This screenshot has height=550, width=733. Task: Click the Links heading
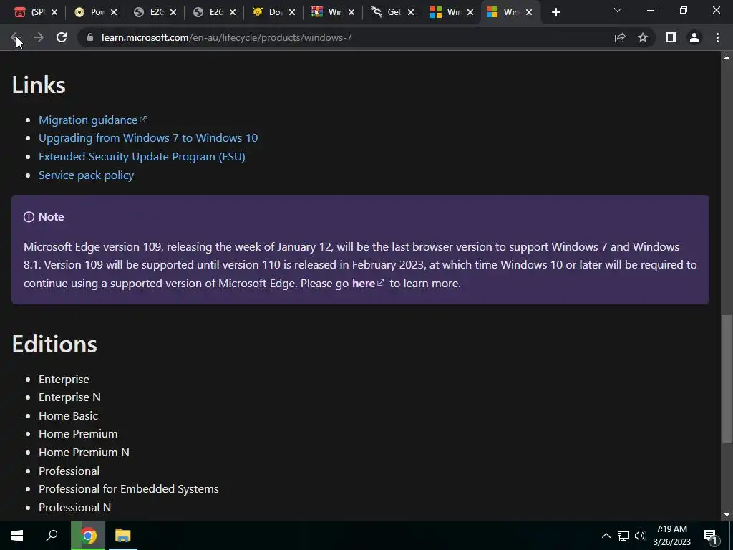click(x=39, y=85)
